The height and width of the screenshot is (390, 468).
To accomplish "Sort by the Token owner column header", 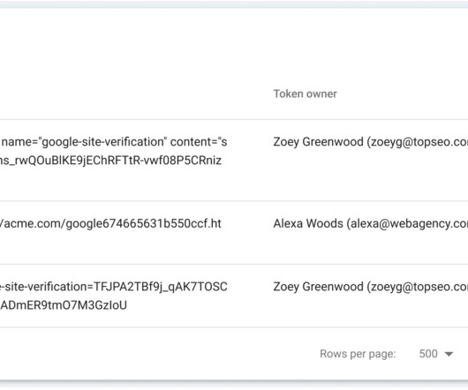I will point(305,94).
